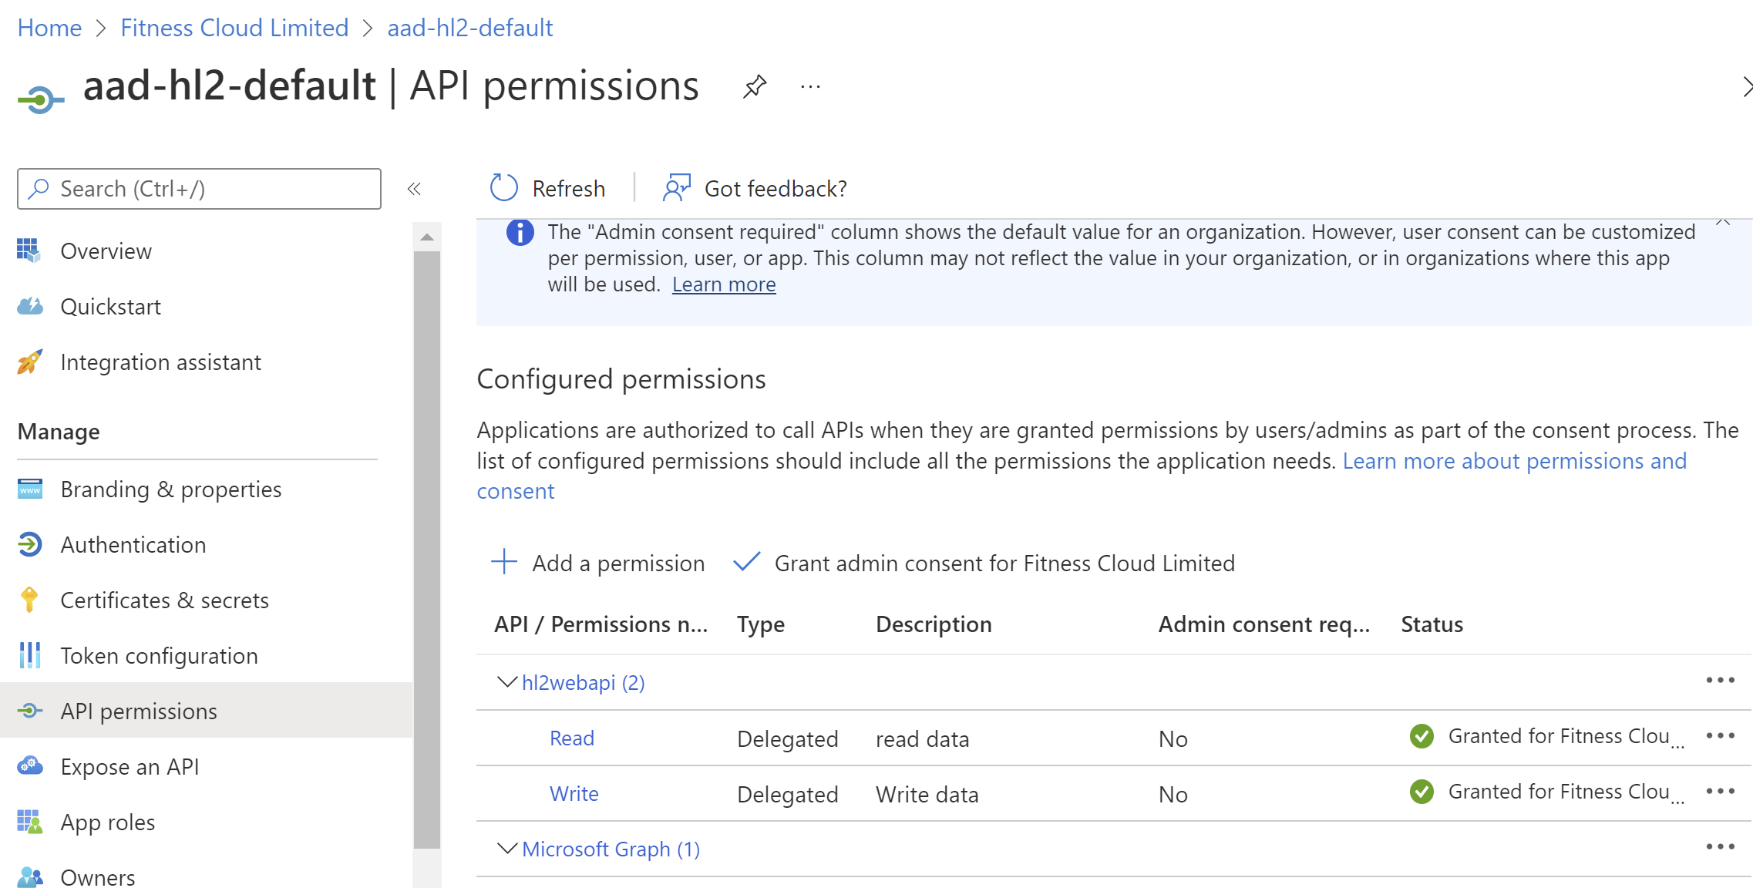The width and height of the screenshot is (1753, 888).
Task: Click the Refresh button label
Action: point(568,189)
